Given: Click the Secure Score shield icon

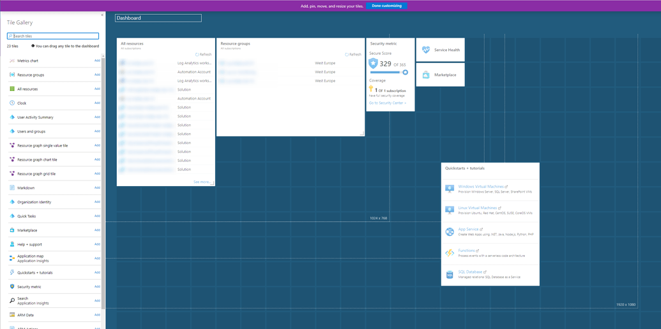Looking at the screenshot, I should (373, 64).
